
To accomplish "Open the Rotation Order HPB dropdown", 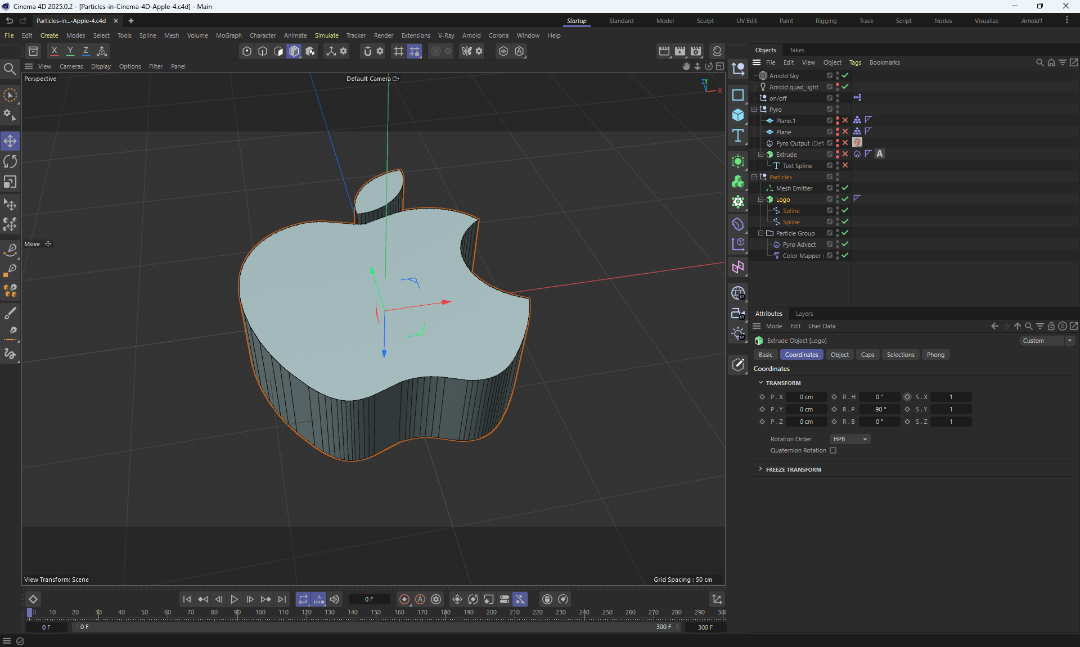I will pos(849,439).
